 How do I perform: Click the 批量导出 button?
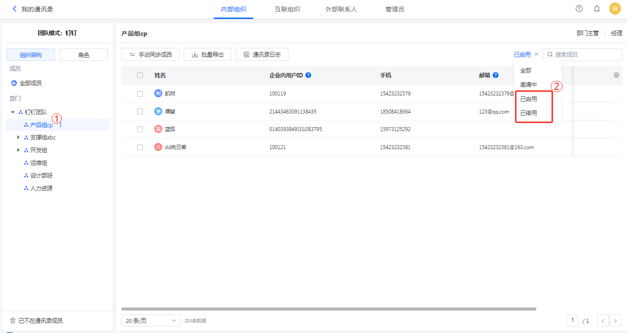(x=208, y=55)
